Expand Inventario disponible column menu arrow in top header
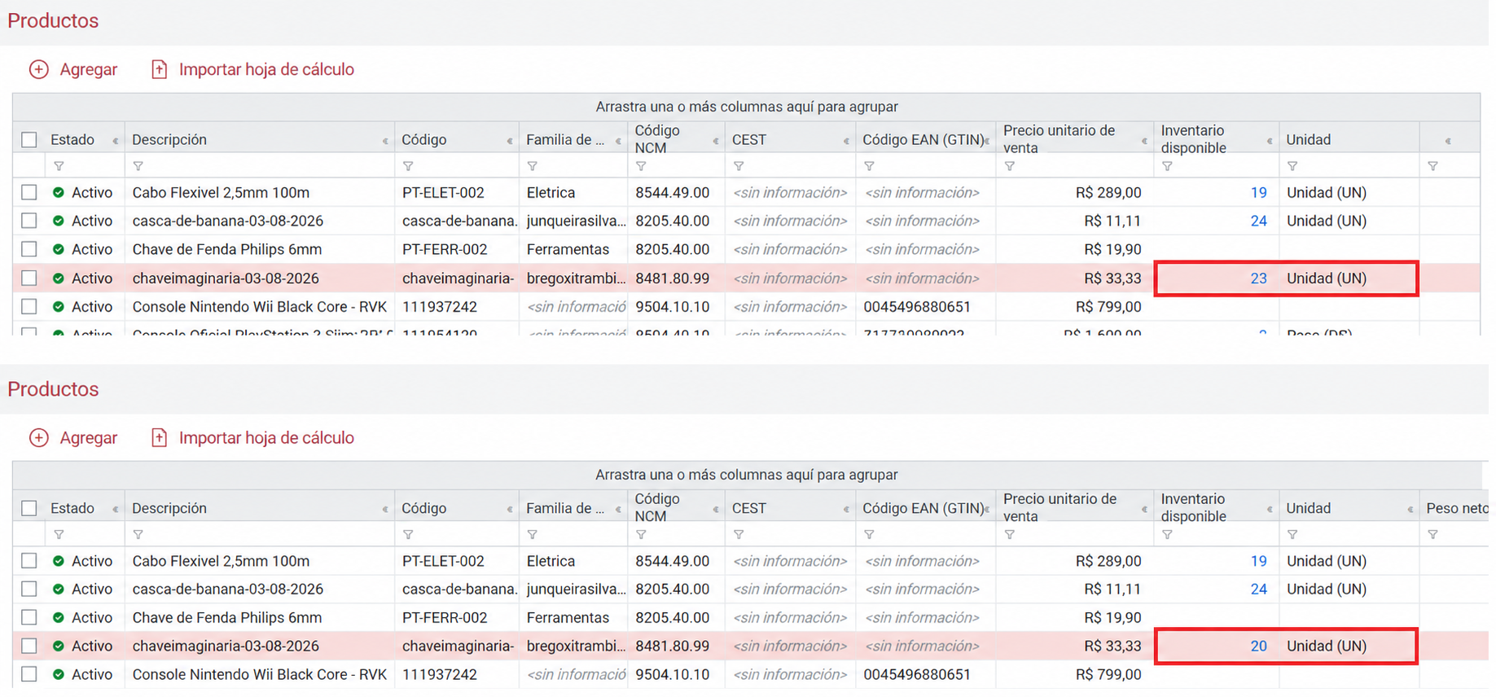This screenshot has width=1496, height=697. [1270, 141]
